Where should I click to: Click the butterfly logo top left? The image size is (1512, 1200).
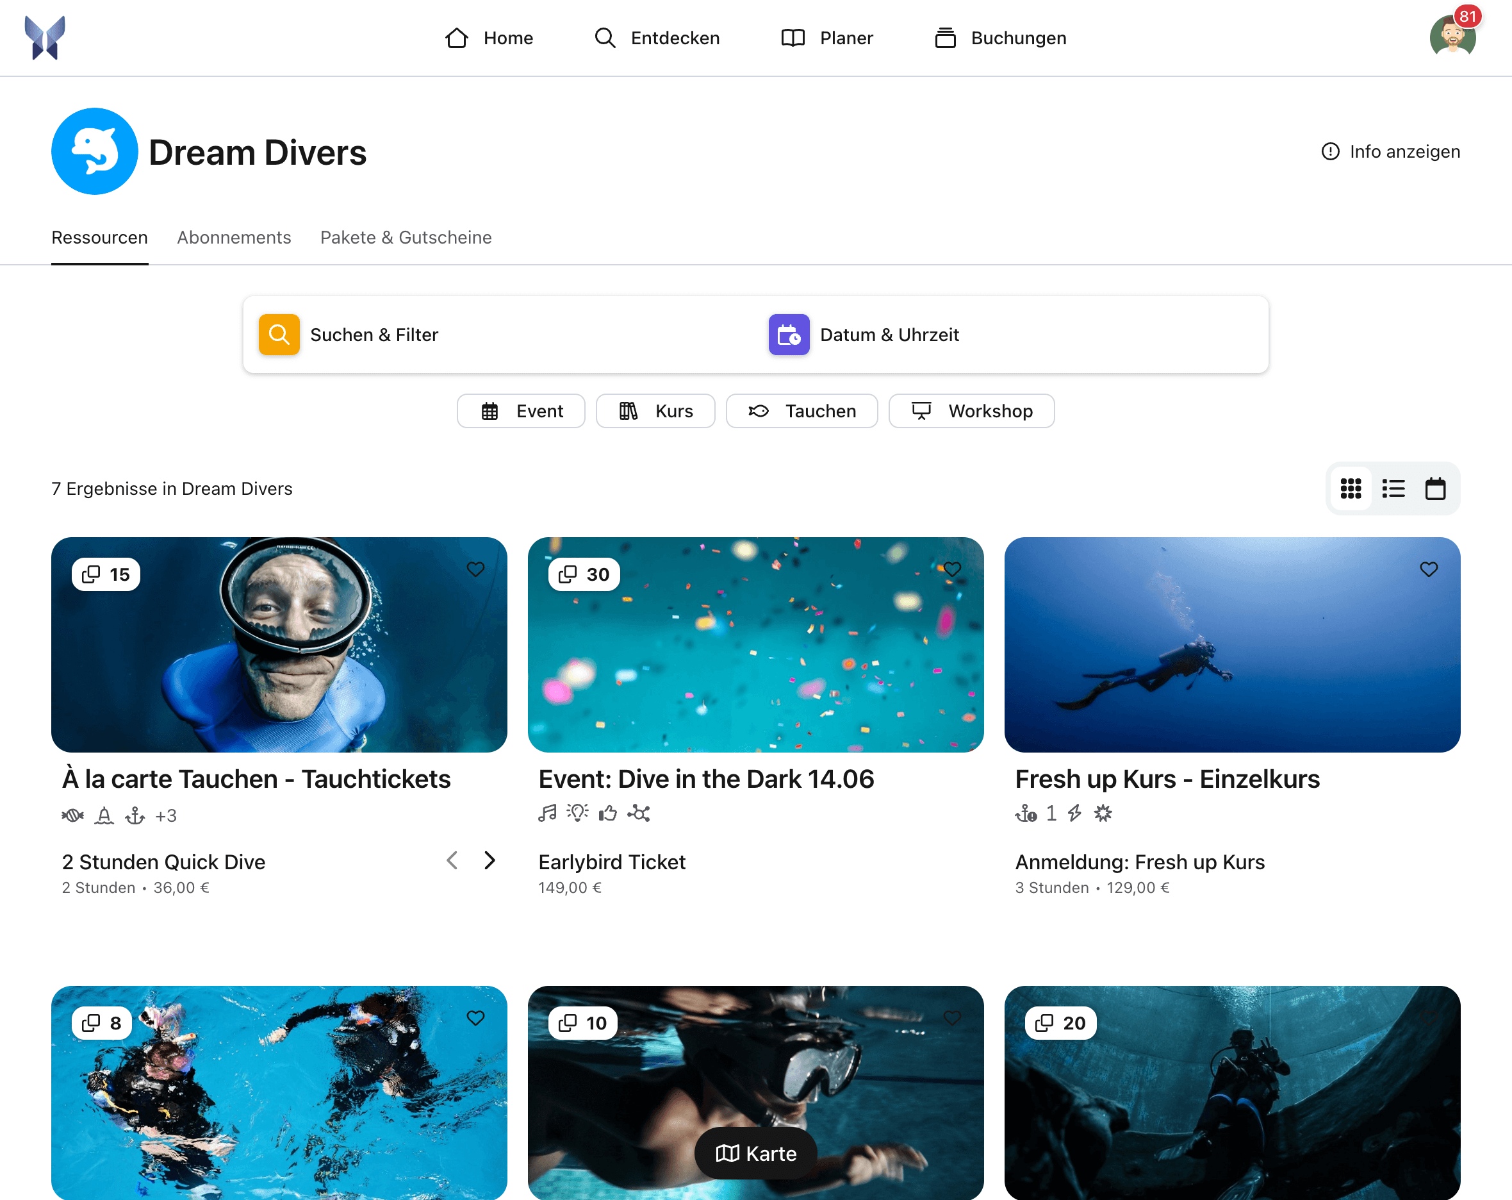pos(45,38)
